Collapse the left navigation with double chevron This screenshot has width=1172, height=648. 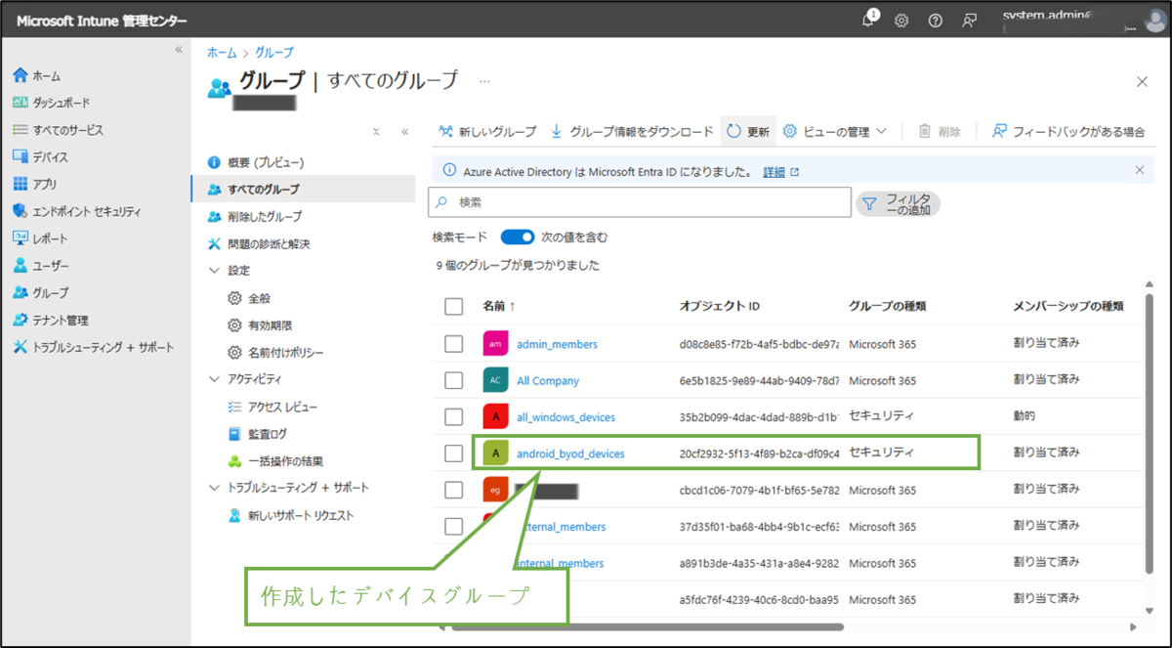point(179,49)
